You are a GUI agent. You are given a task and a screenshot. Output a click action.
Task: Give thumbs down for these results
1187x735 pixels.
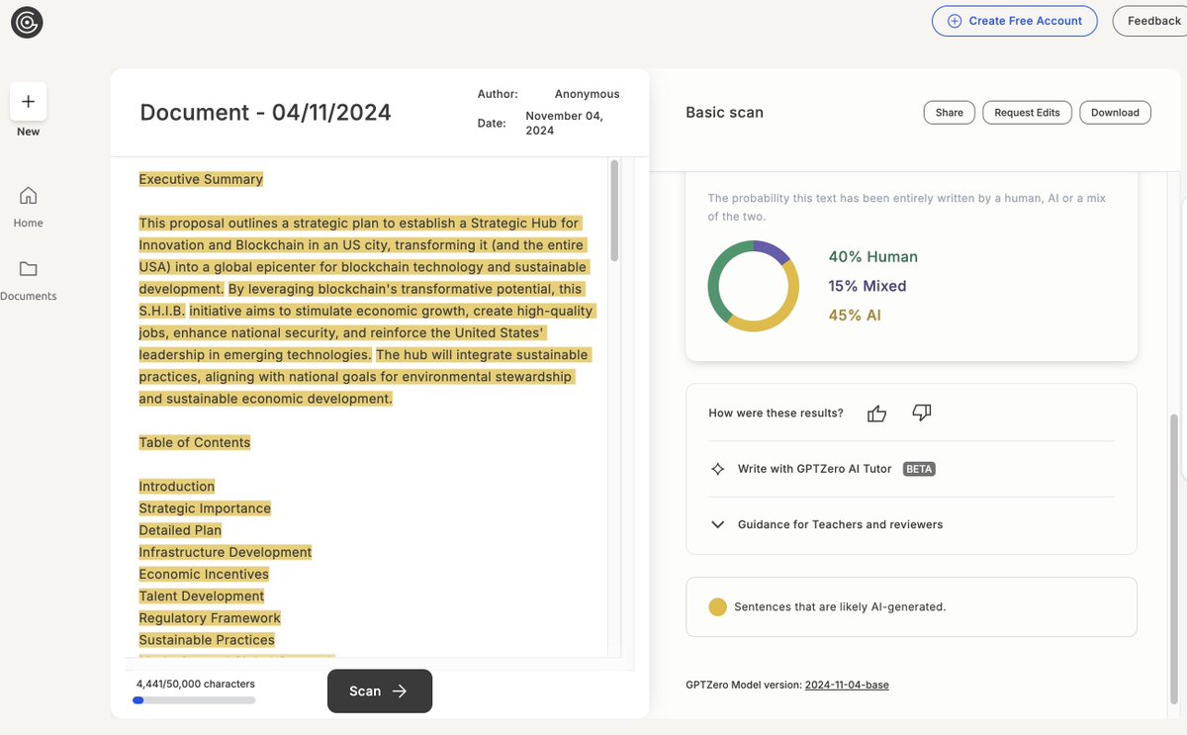(921, 413)
